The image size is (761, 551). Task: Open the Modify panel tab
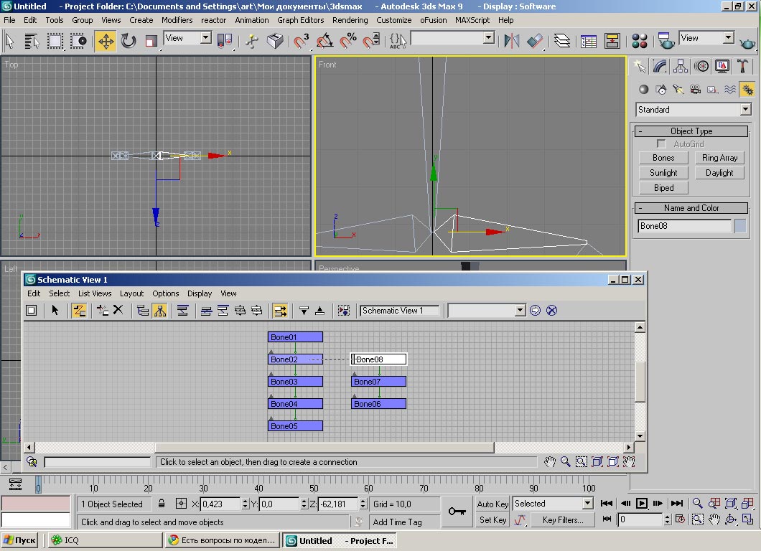point(660,67)
